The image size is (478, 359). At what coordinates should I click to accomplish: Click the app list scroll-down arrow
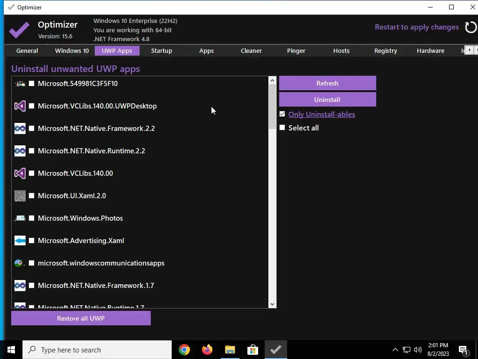coord(272,304)
